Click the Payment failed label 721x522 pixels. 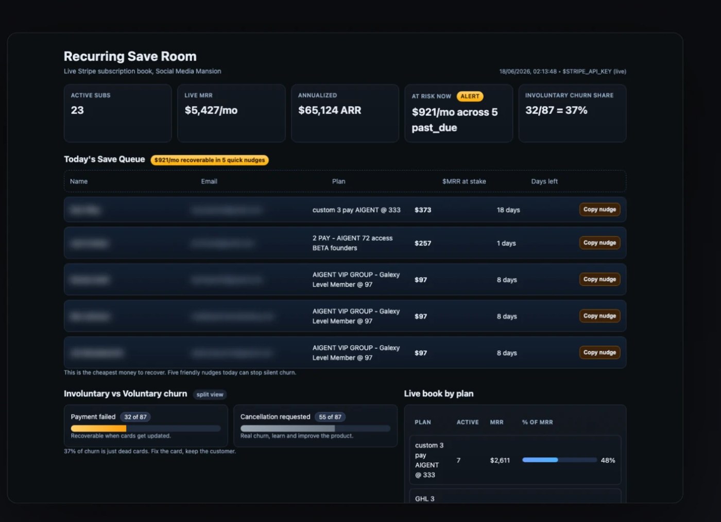(93, 417)
